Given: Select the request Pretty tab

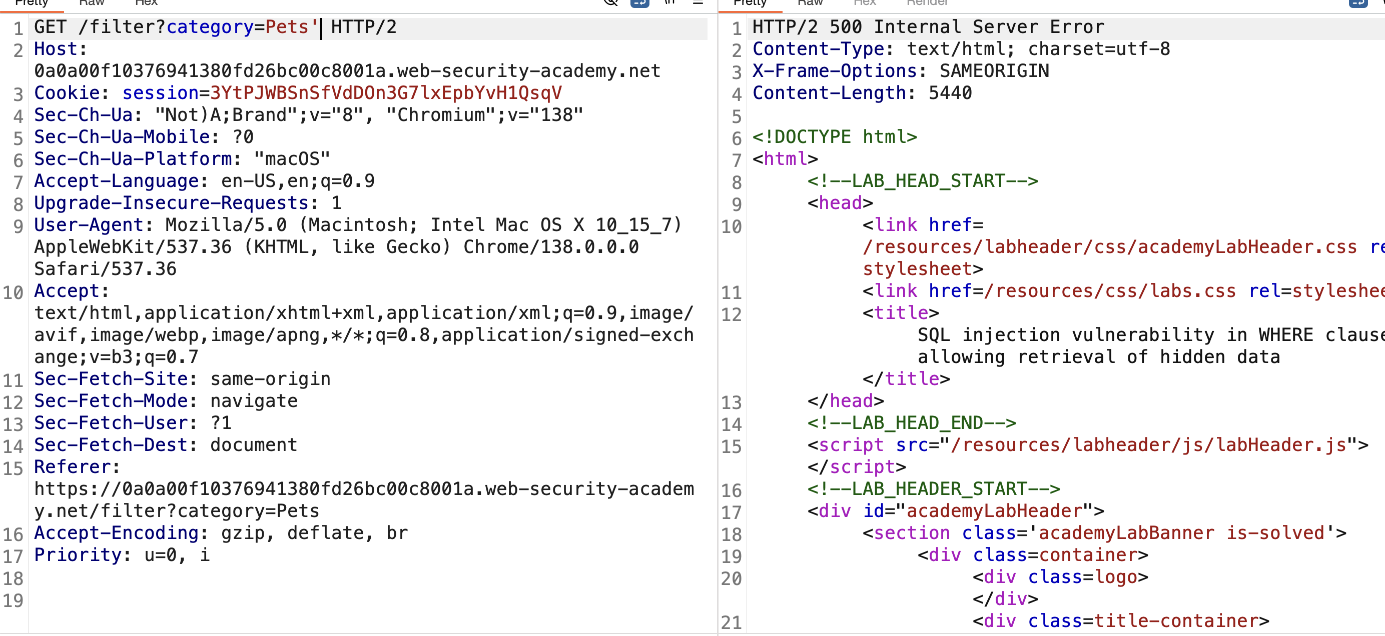Looking at the screenshot, I should pos(32,3).
